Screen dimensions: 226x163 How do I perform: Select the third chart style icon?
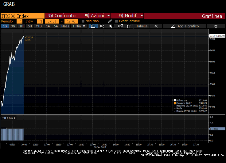tap(111, 26)
